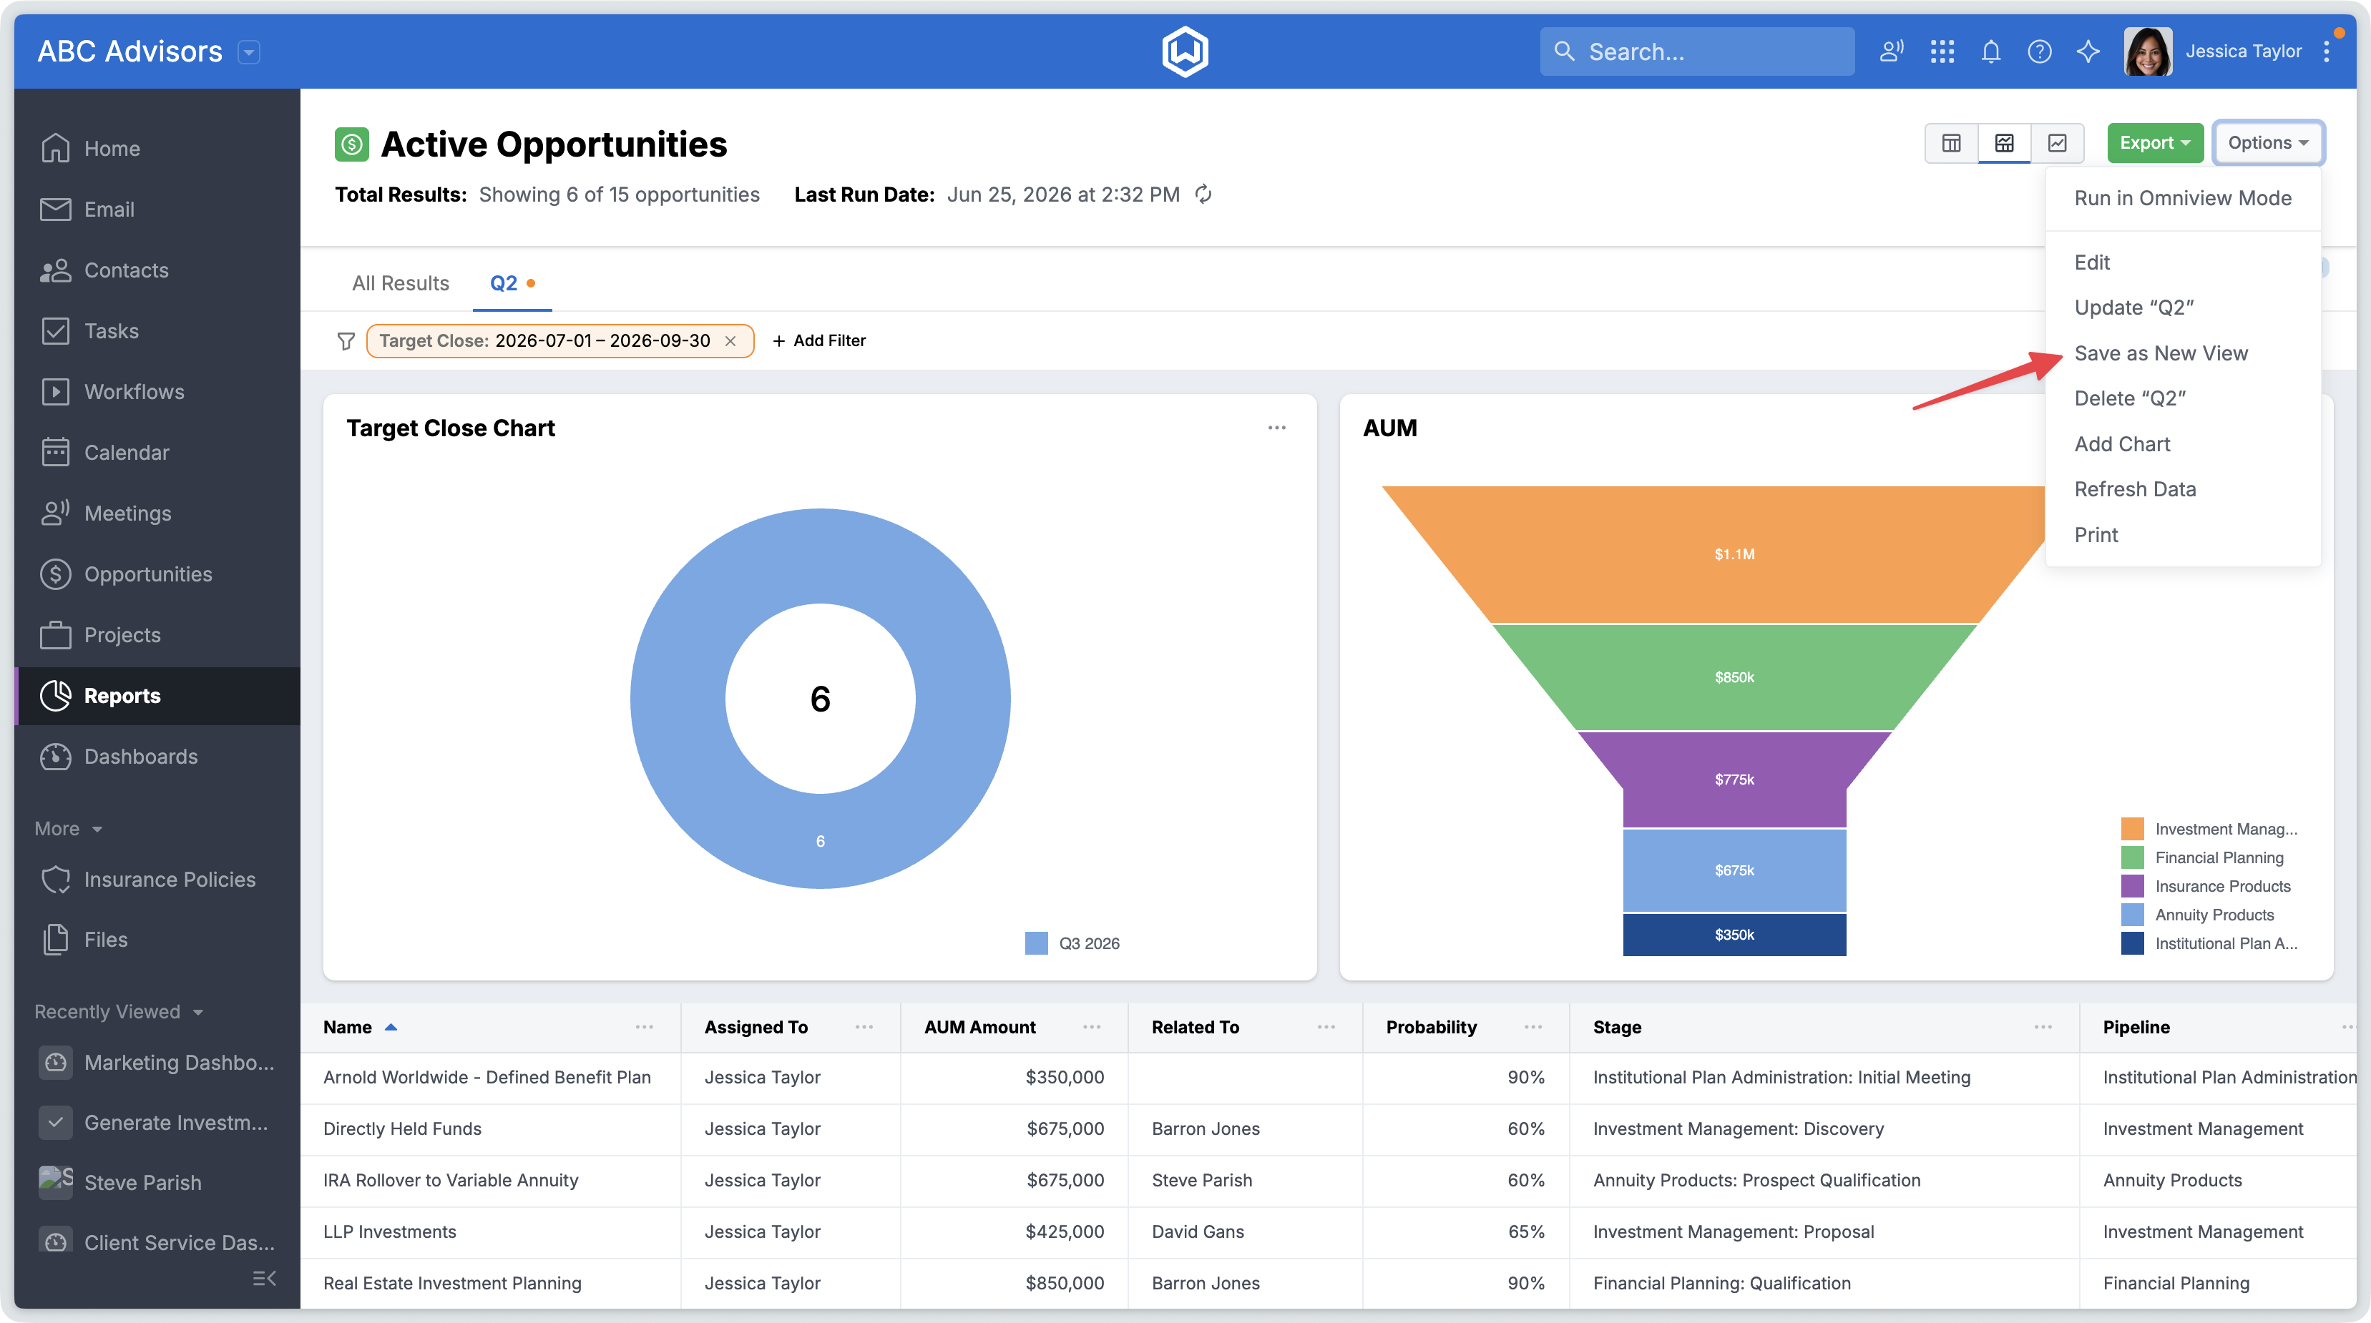Toggle Financial Planning legend series
The image size is (2371, 1323).
[x=2203, y=857]
